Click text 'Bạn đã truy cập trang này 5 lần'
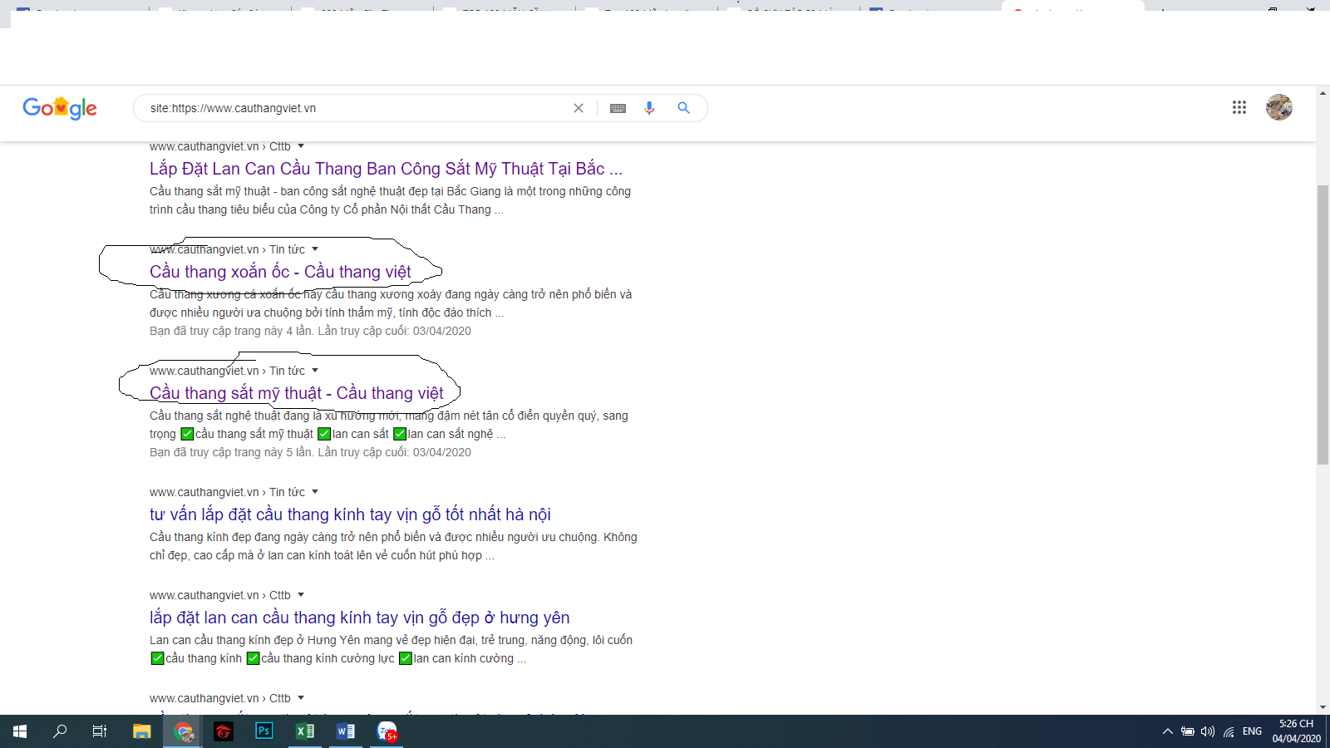 [x=231, y=452]
